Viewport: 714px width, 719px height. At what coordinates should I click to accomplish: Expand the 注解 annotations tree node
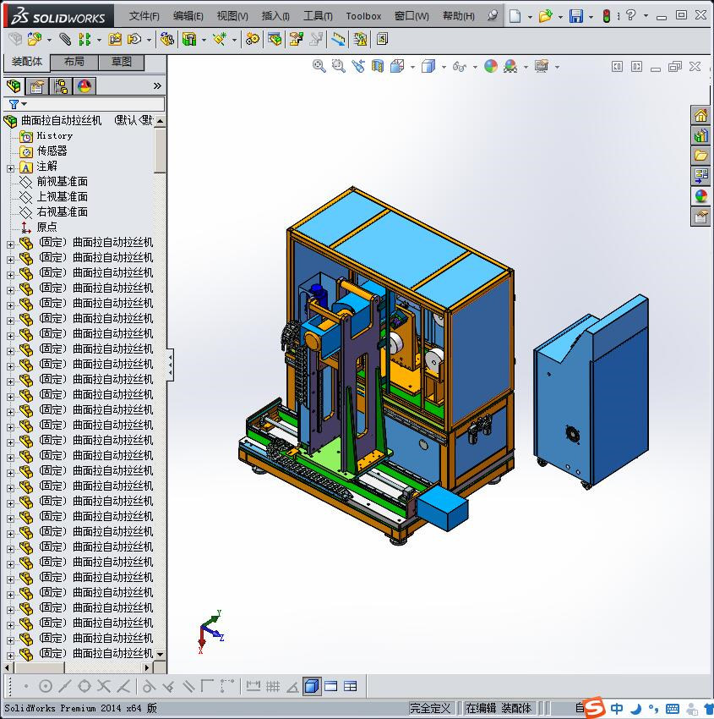point(10,168)
